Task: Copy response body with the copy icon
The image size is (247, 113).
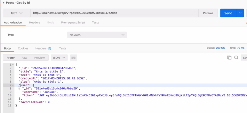Action: tap(229, 57)
